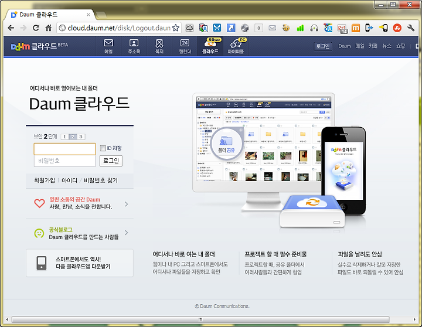The image size is (422, 327).
Task: Click the mail envelope extension icon
Action: [x=273, y=28]
